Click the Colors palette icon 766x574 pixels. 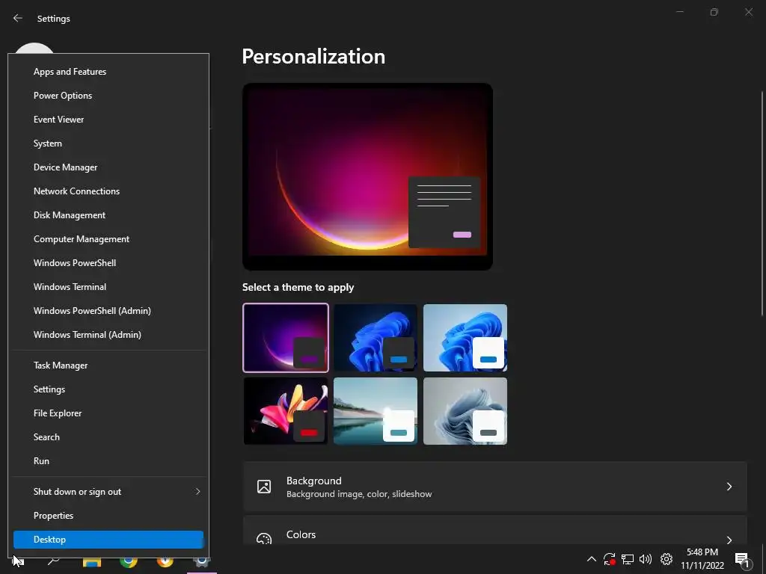(x=264, y=539)
